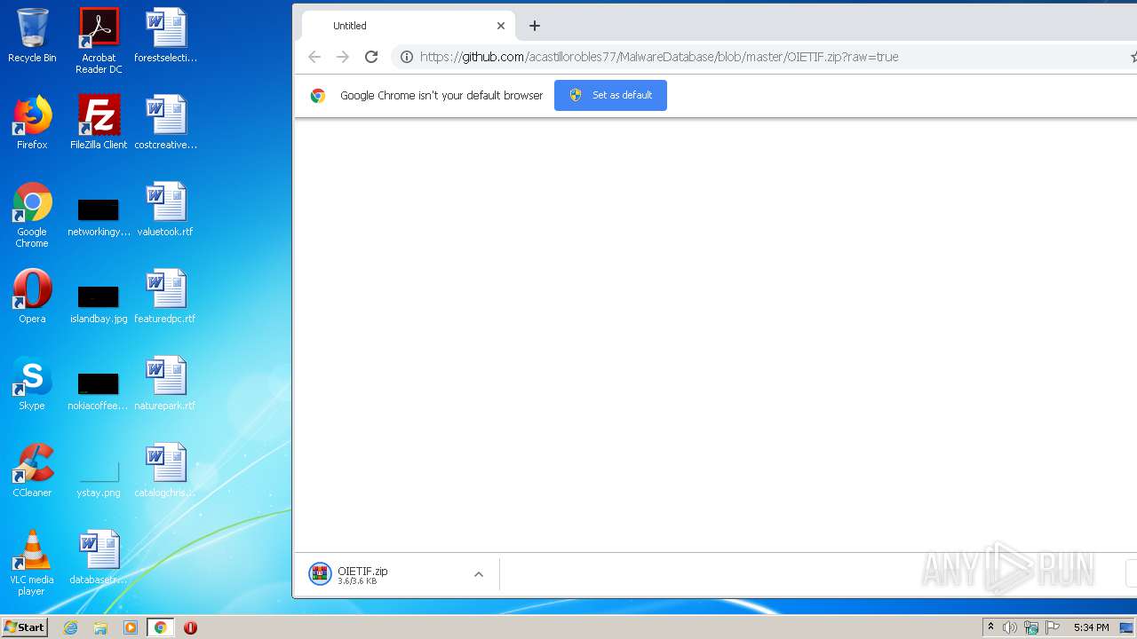
Task: Click Set as default button
Action: pos(610,95)
